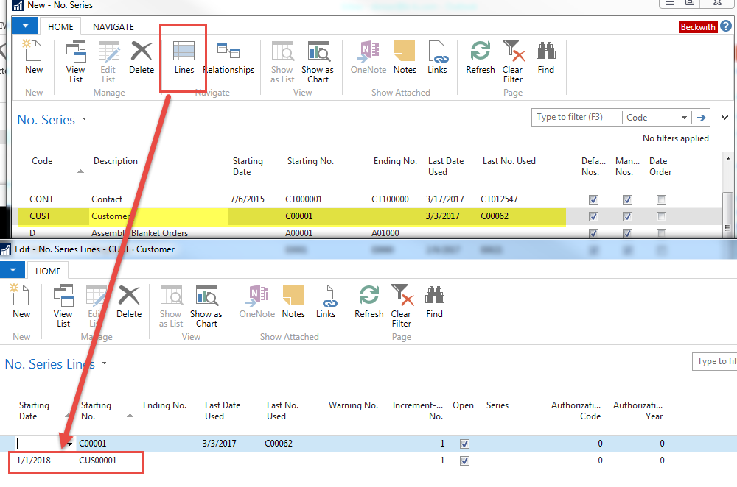Click the Starting No. column header in the lines grid

tap(97, 410)
